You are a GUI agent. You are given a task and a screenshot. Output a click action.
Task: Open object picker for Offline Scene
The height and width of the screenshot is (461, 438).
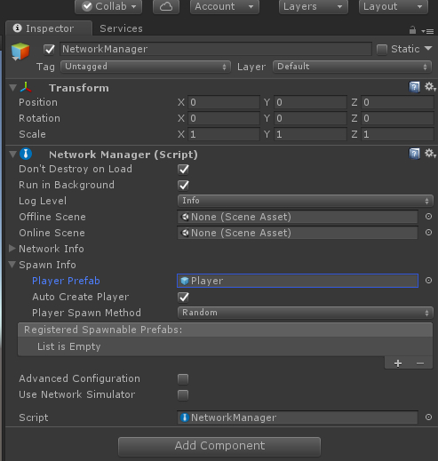[x=428, y=217]
